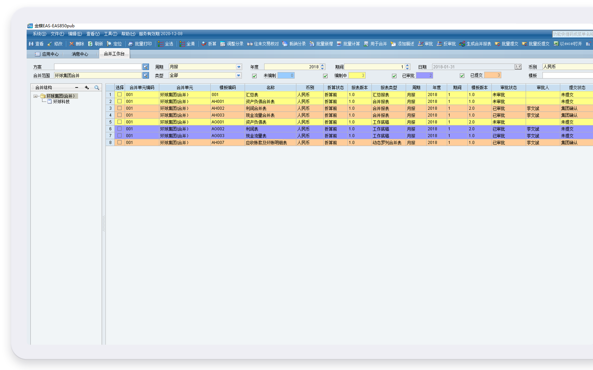The height and width of the screenshot is (370, 593).
Task: Click the lookup icon beside 方案 field
Action: coord(146,67)
